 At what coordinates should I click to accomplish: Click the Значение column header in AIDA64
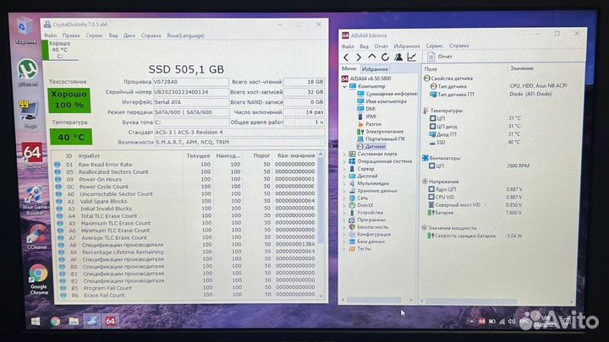click(522, 68)
